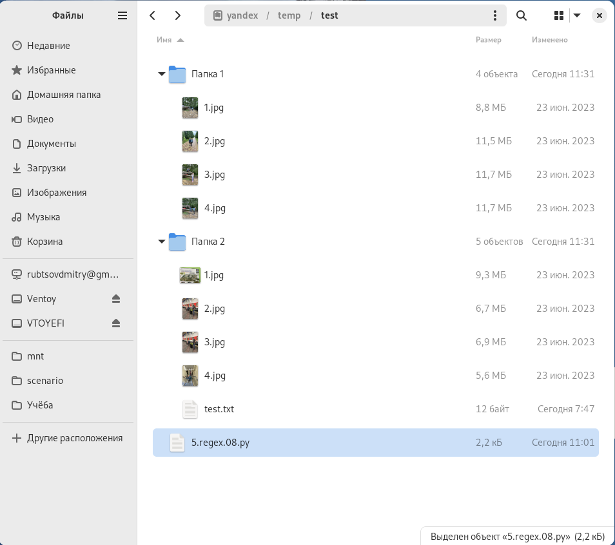615x545 pixels.
Task: Open Другие расположения
Action: pos(74,438)
